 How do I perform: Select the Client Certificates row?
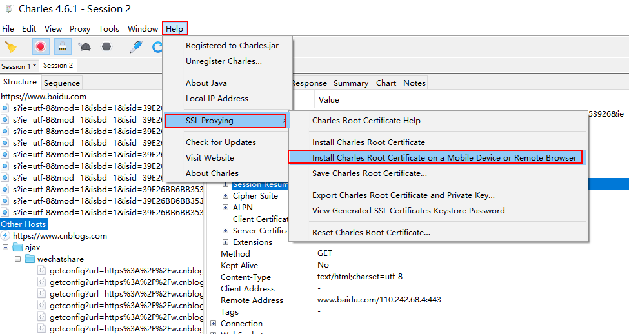click(x=261, y=219)
